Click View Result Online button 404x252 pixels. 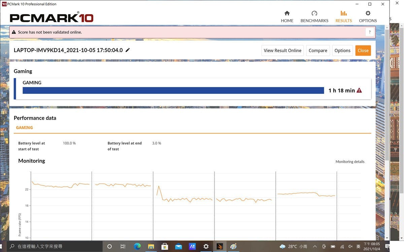click(x=282, y=50)
